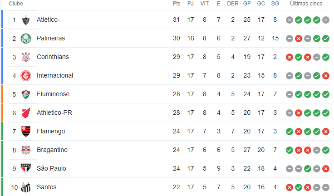Open the Corinthians team name
This screenshot has width=334, height=196.
(53, 57)
